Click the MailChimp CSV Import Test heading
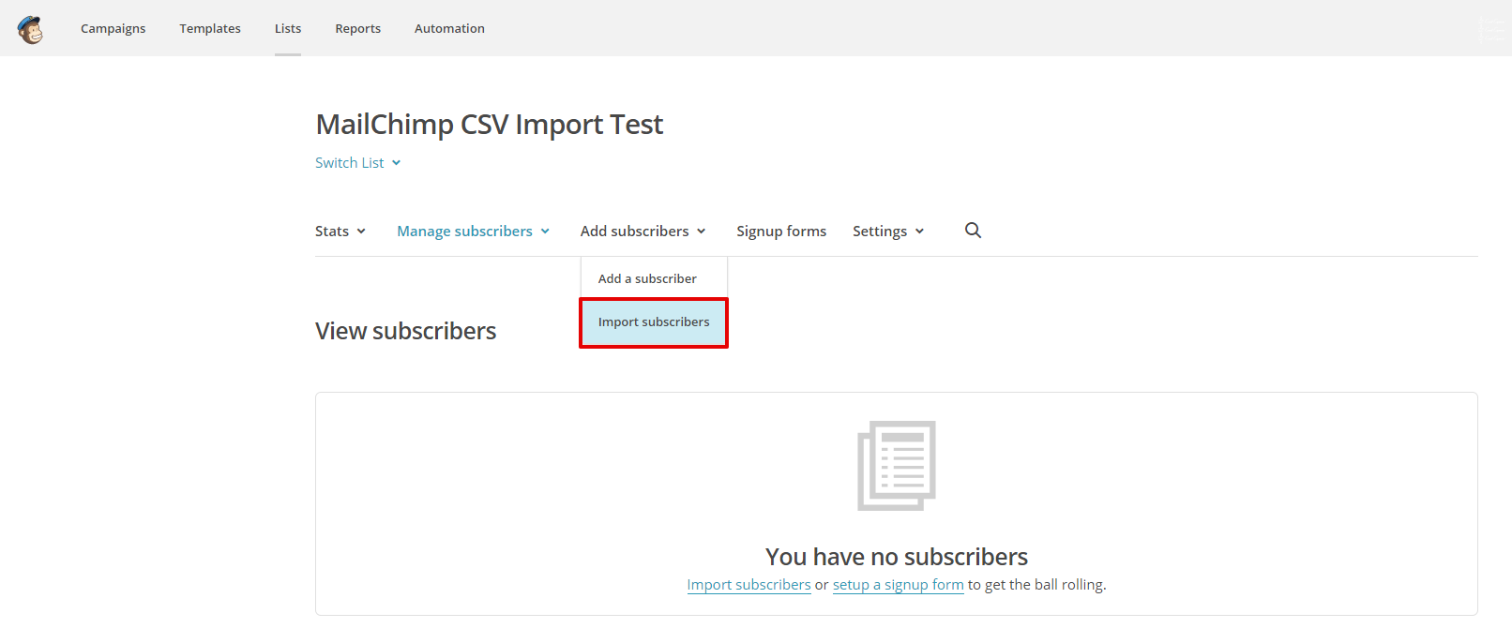This screenshot has height=643, width=1512. point(490,124)
